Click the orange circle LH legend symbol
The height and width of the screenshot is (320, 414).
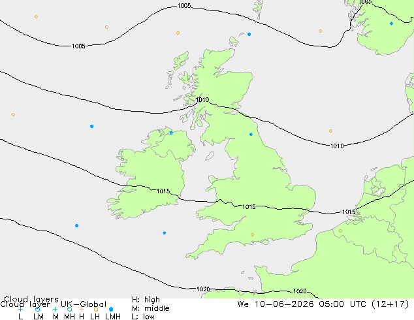96,309
